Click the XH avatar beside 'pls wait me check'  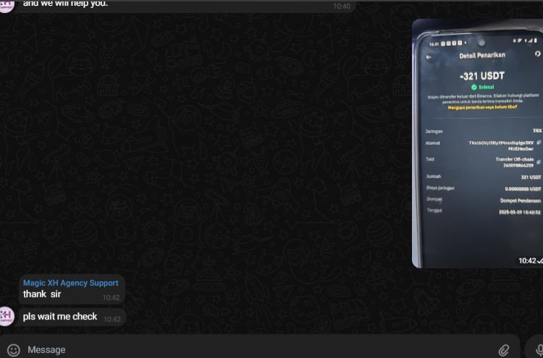7,316
